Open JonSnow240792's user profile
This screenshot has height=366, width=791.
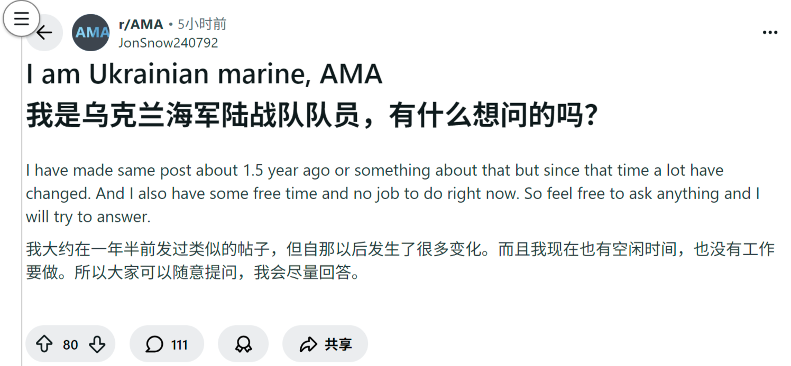[168, 43]
